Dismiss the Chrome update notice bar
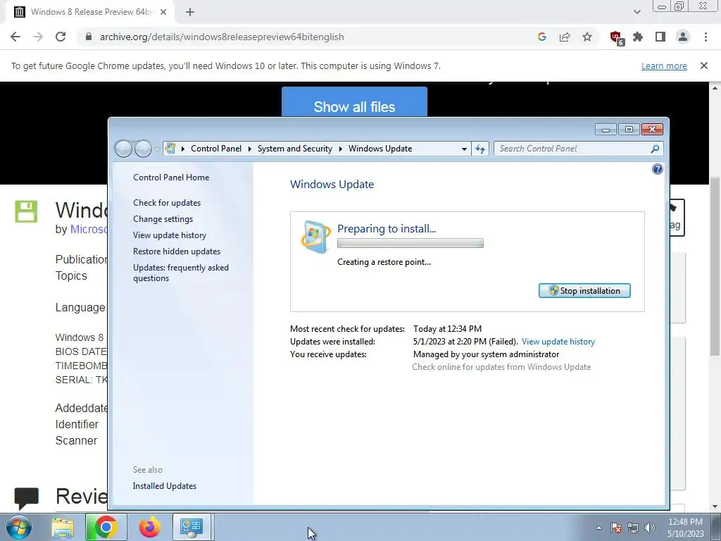721x541 pixels. 704,66
